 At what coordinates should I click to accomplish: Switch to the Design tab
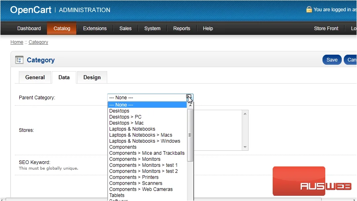point(92,78)
